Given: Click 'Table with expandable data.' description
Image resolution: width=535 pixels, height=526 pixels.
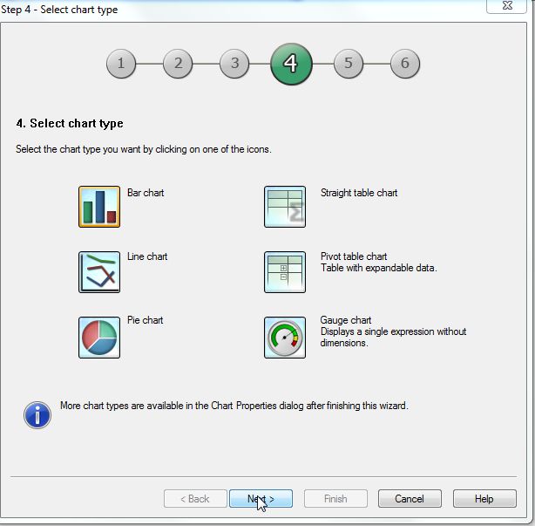Looking at the screenshot, I should 379,268.
